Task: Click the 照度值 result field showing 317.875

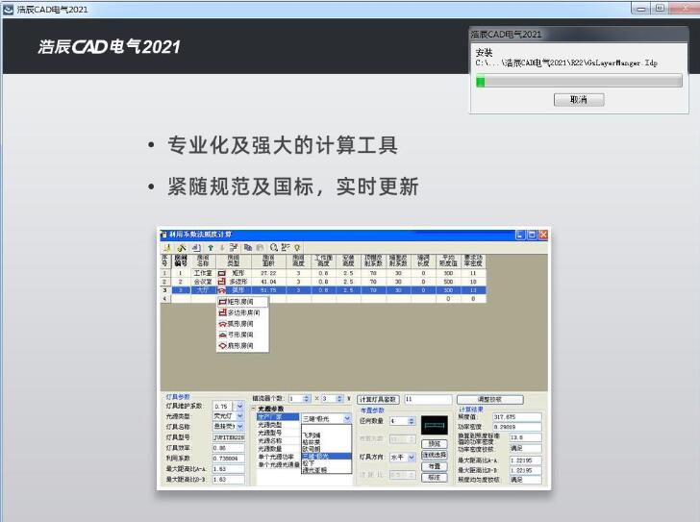Action: (517, 416)
